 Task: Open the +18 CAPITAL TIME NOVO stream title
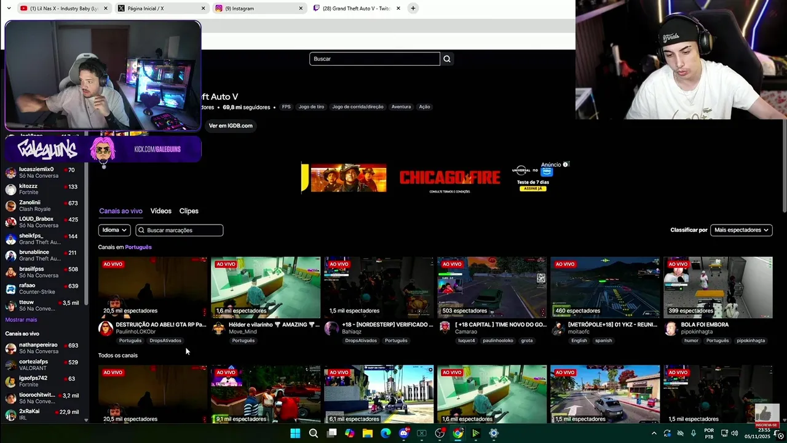click(500, 325)
